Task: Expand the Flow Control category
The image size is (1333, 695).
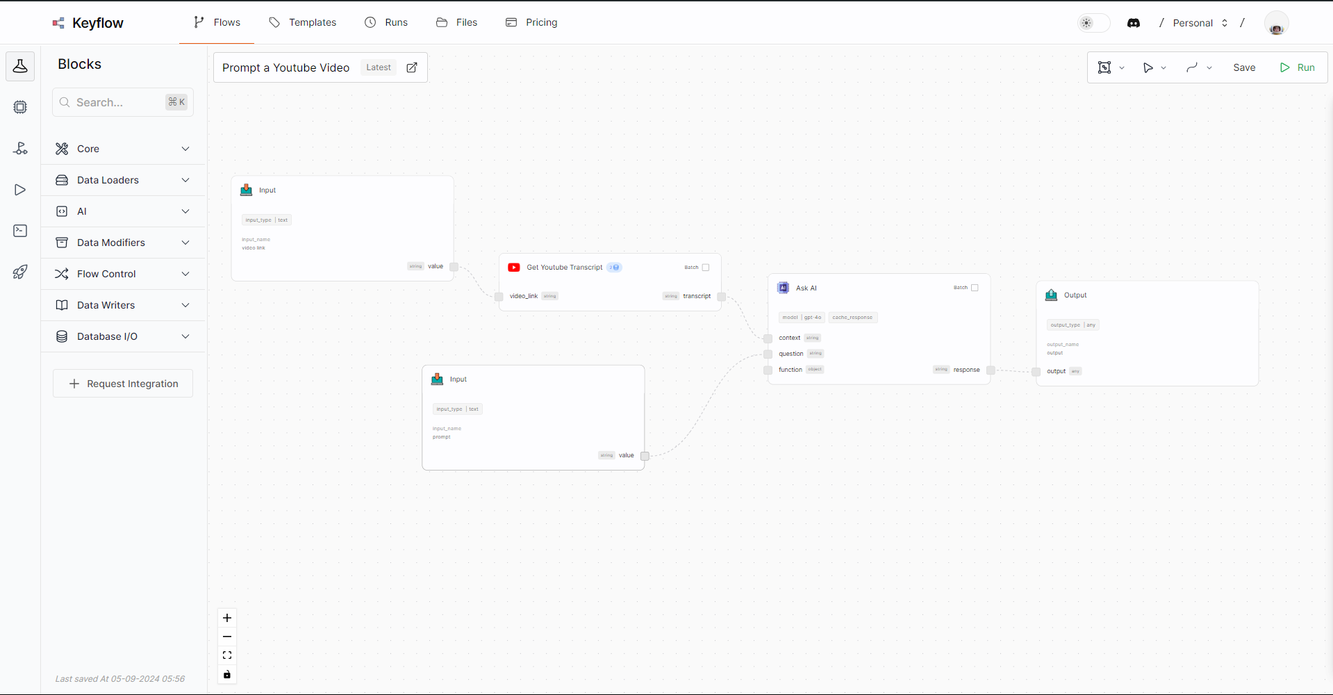Action: tap(123, 274)
